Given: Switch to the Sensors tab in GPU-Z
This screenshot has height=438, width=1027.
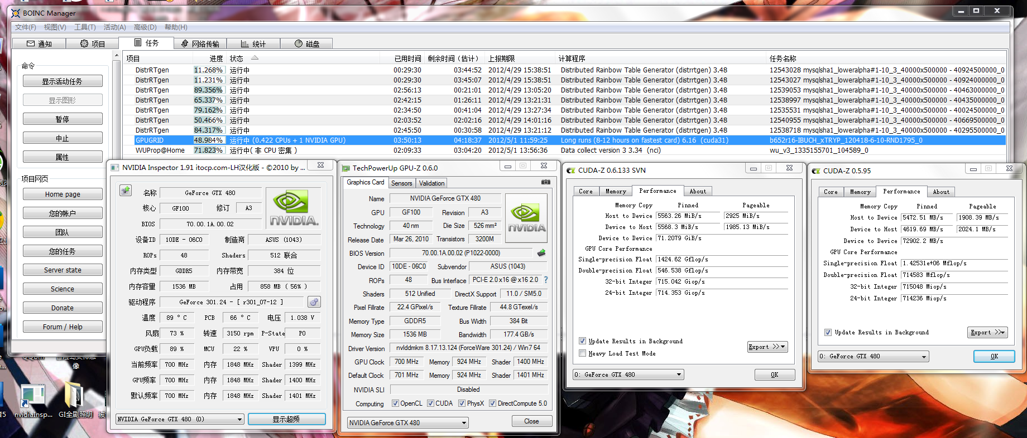Looking at the screenshot, I should click(x=402, y=183).
